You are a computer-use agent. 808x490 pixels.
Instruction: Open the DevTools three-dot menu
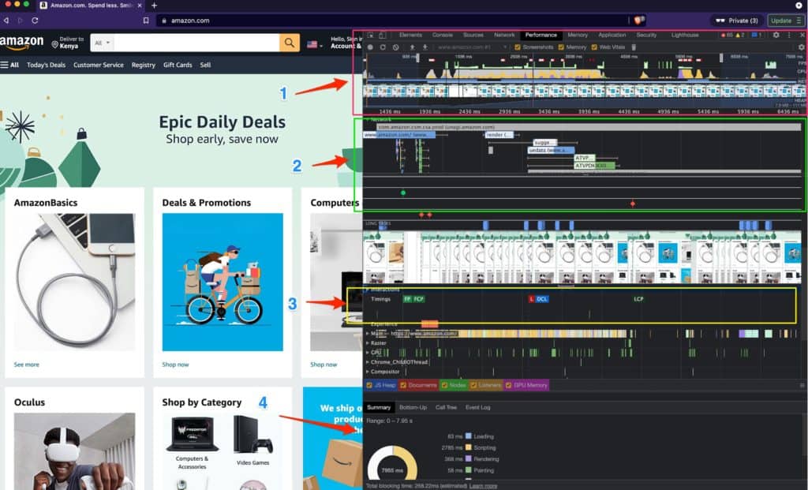789,35
